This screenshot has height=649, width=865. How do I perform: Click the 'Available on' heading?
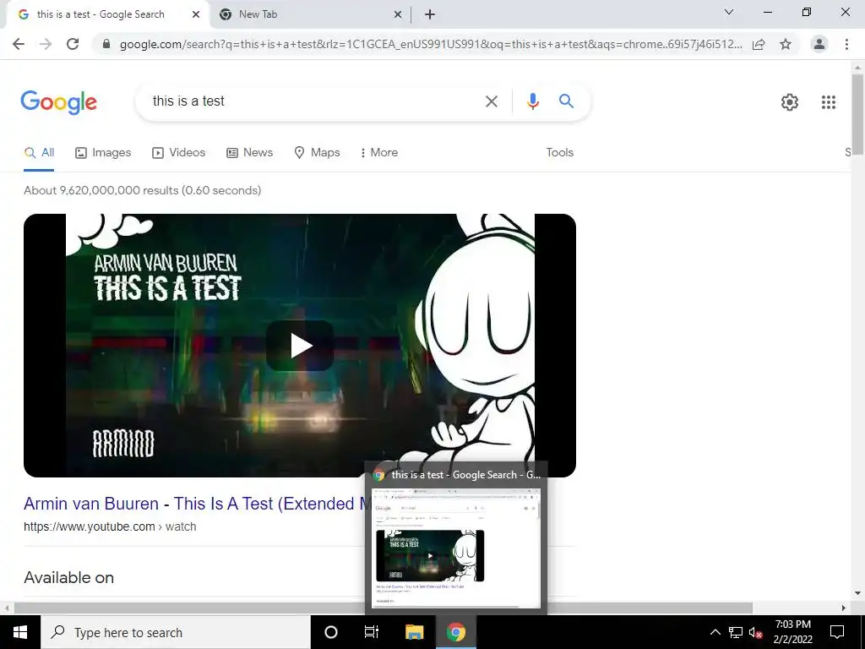(x=69, y=578)
